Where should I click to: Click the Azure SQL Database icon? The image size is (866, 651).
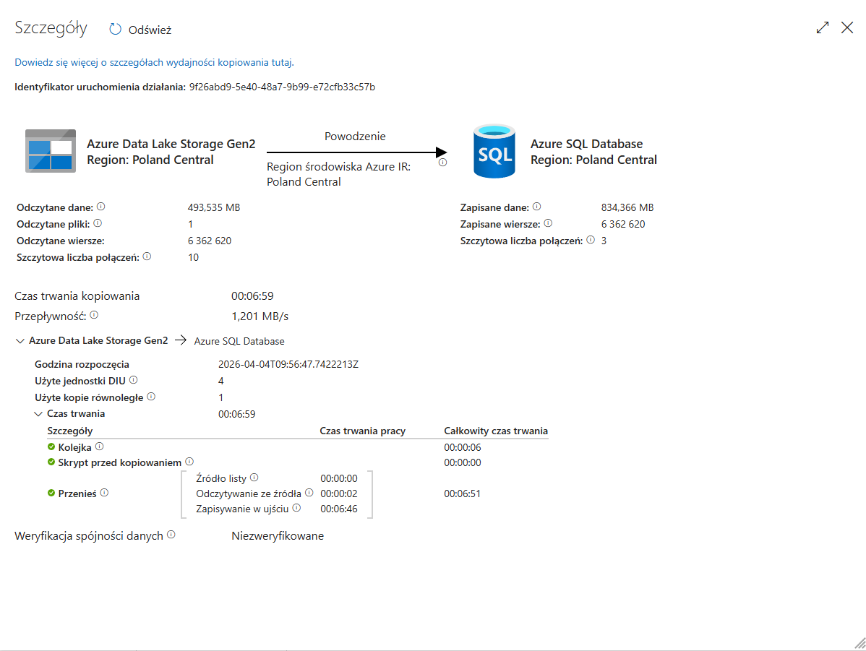(x=494, y=151)
